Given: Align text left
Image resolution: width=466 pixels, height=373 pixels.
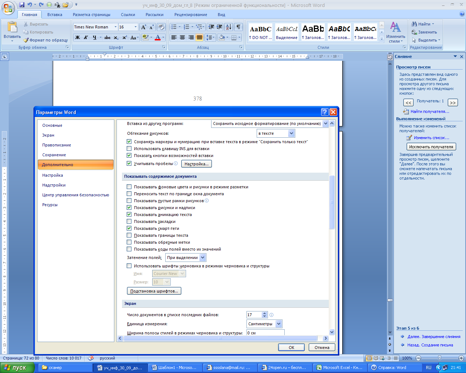Looking at the screenshot, I should click(x=174, y=38).
